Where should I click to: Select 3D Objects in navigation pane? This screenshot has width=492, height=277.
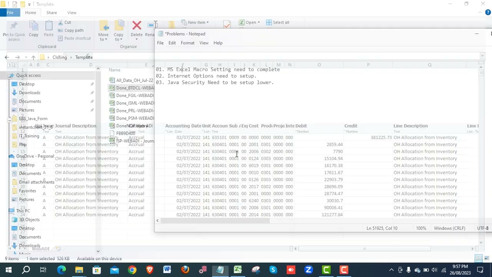[x=29, y=220]
